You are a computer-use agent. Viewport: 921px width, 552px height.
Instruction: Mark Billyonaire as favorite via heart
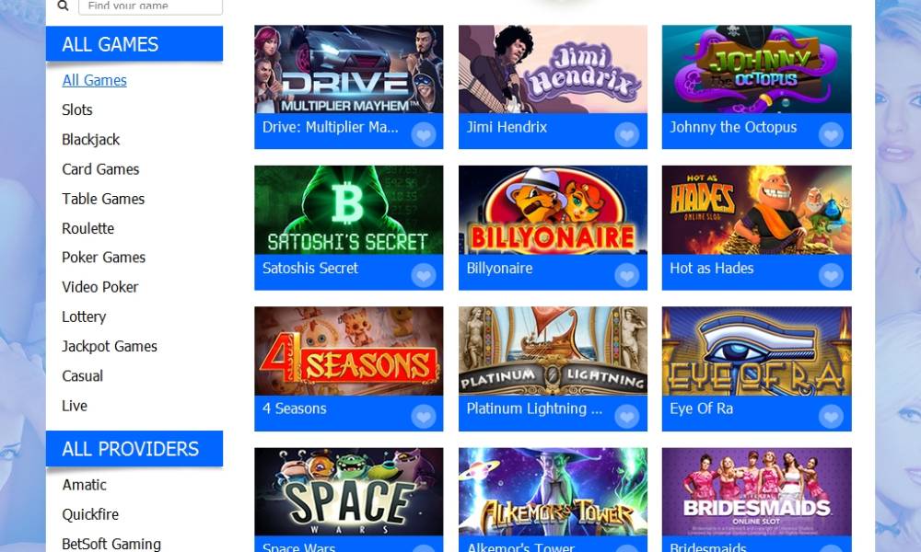point(626,275)
